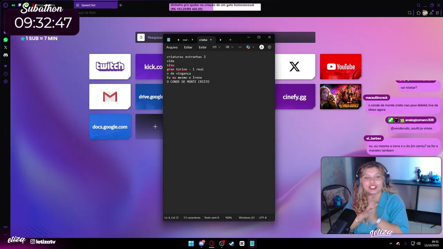Click the Google search field
This screenshot has width=443, height=249.
225,37
